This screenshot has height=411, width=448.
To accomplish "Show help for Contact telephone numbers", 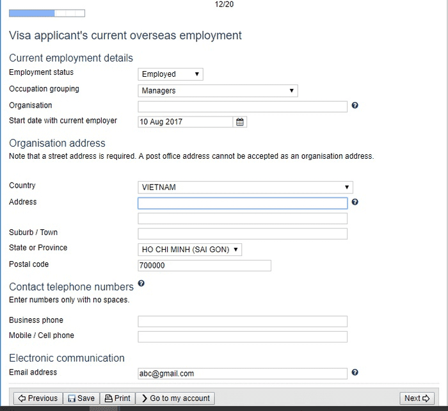I will point(141,283).
